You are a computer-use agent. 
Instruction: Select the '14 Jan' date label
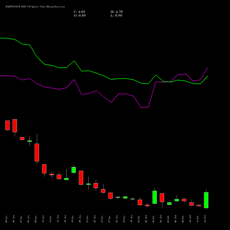coord(58,219)
